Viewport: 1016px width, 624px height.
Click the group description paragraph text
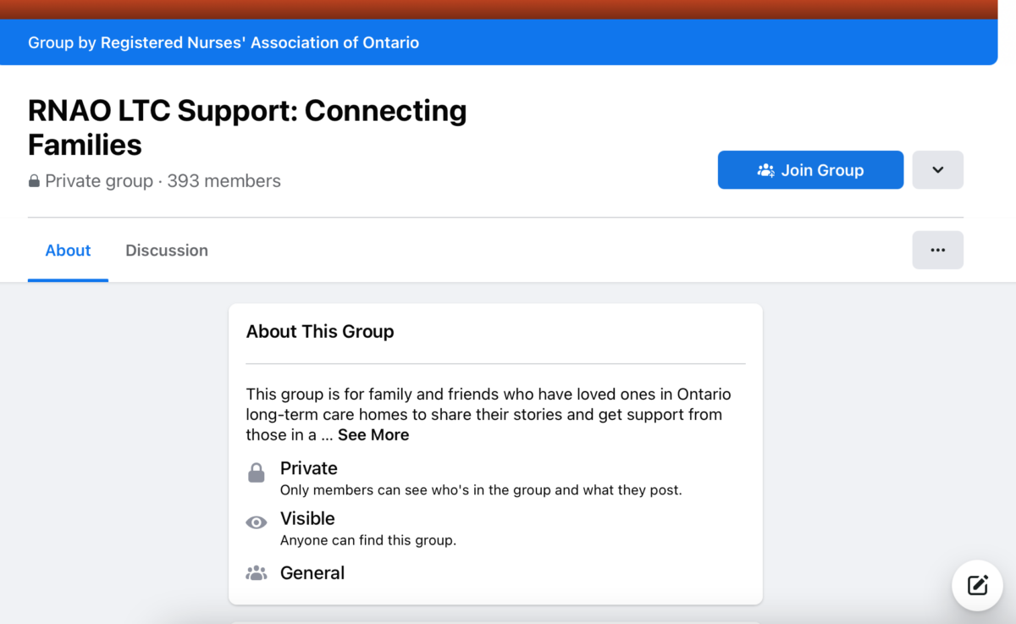click(x=489, y=415)
